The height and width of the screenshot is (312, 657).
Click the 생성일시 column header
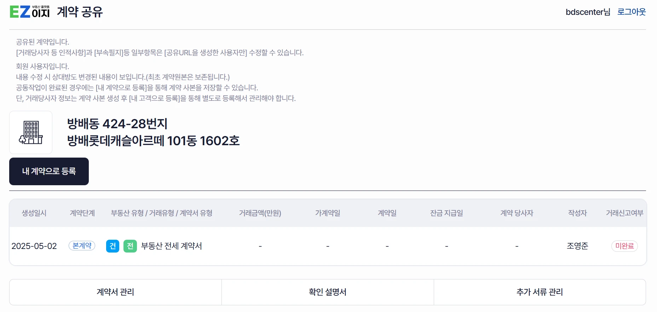[x=34, y=213]
